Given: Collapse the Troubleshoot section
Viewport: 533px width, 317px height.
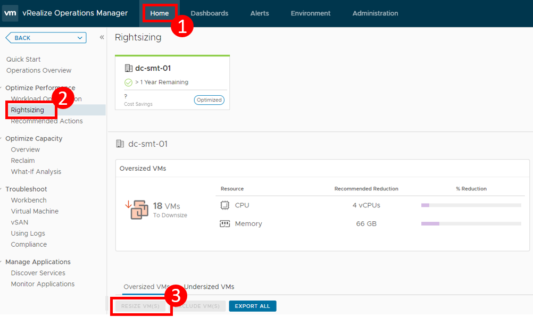Looking at the screenshot, I should (2, 189).
